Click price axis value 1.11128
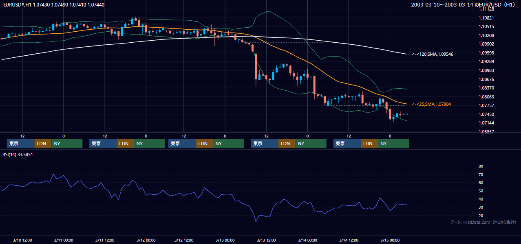 pos(486,9)
